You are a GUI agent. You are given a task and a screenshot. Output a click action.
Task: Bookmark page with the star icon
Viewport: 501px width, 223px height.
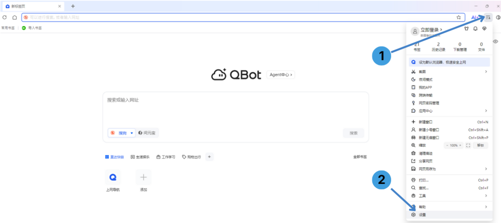[x=459, y=17]
